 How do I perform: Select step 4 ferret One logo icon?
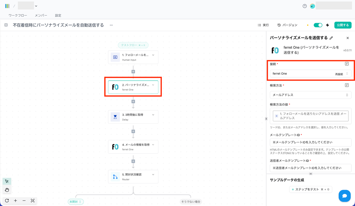115,147
